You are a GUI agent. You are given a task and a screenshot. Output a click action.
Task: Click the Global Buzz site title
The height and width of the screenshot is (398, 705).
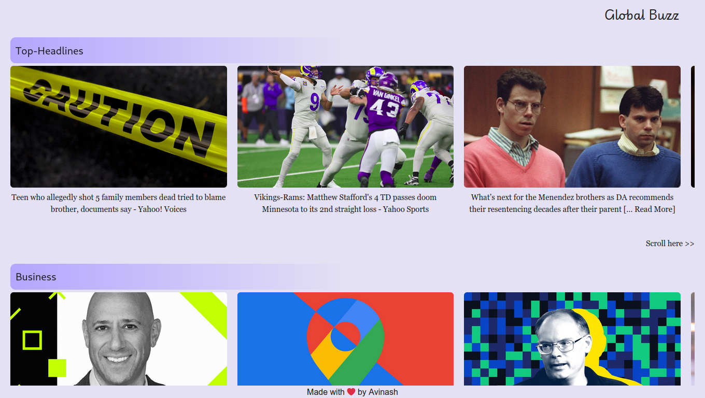click(x=642, y=15)
